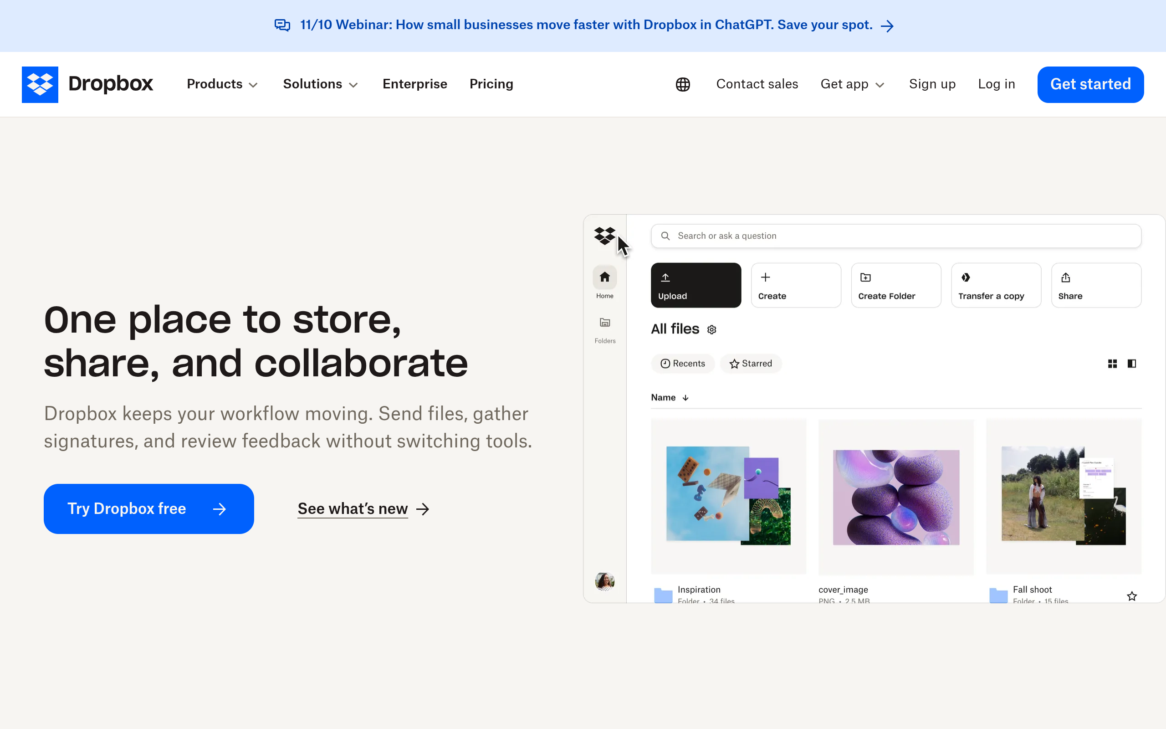Open the language selector globe icon
1166x729 pixels.
coord(683,84)
